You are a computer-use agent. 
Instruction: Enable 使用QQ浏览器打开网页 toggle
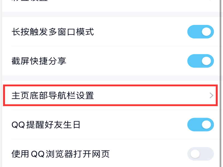[x=200, y=154]
